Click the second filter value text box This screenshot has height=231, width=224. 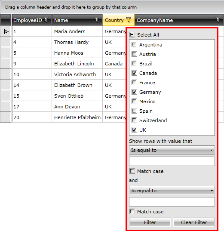point(172,202)
